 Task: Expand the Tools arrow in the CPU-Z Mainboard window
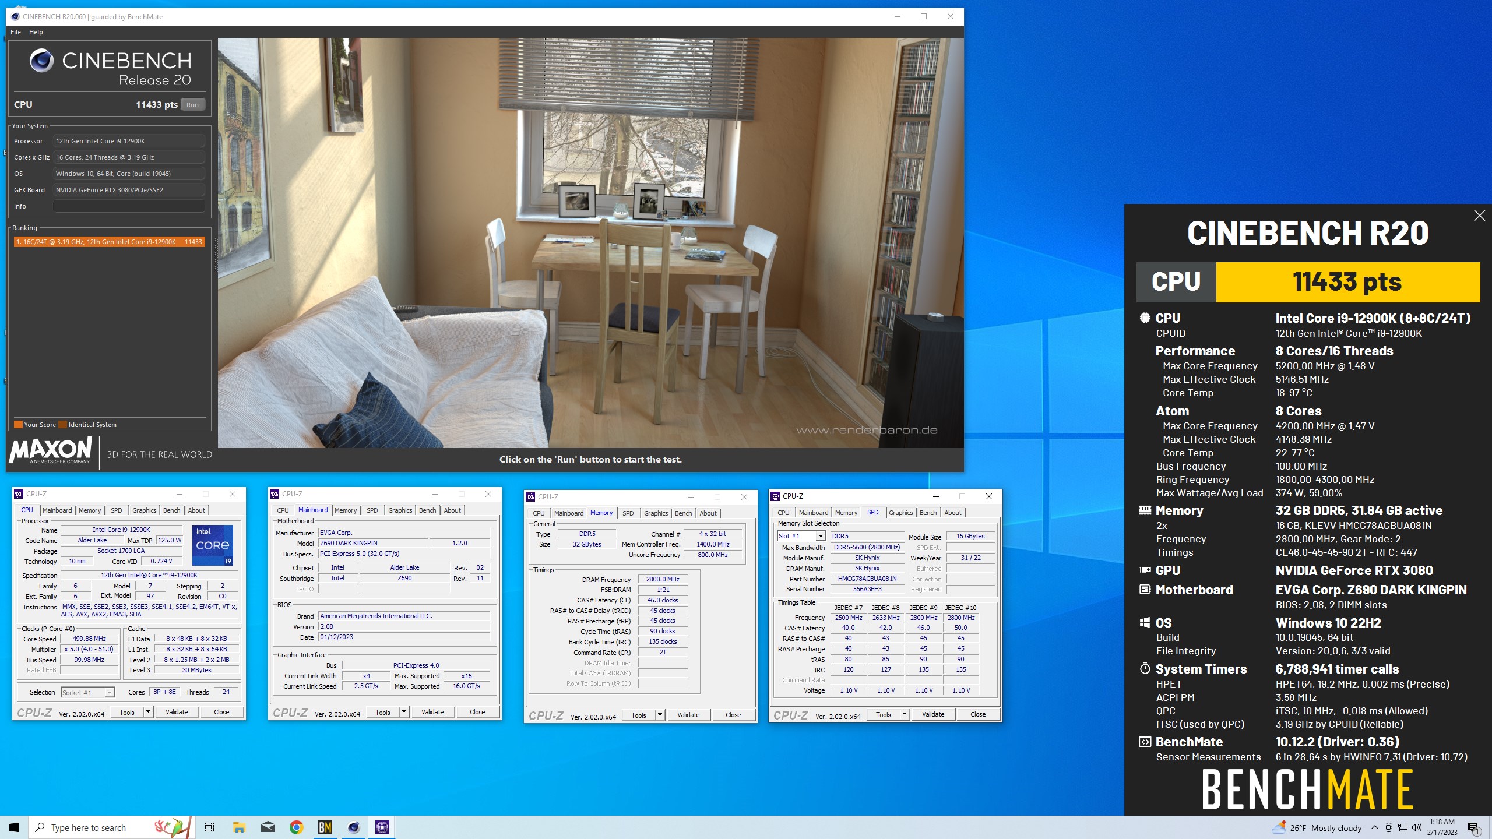coord(404,712)
